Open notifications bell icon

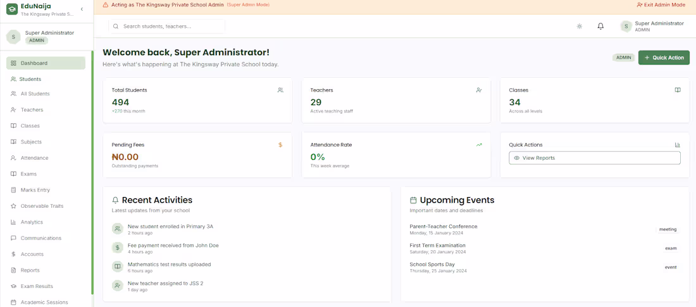(x=600, y=26)
